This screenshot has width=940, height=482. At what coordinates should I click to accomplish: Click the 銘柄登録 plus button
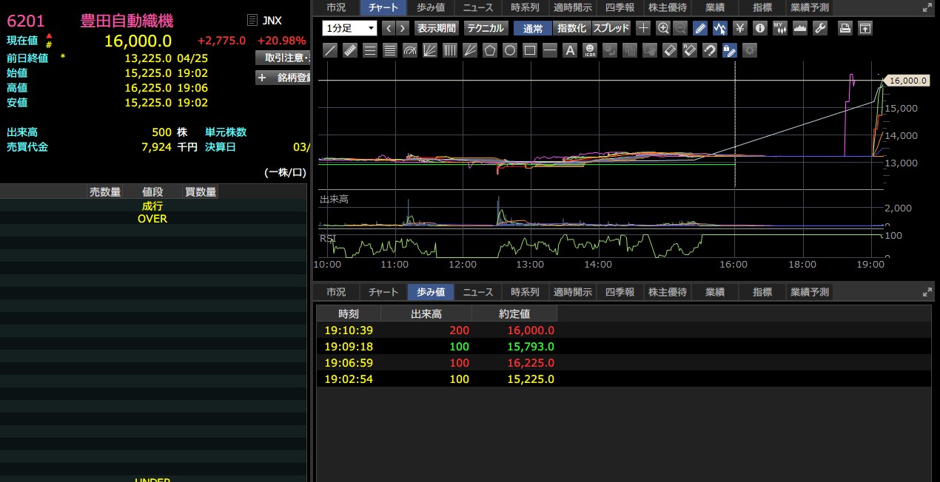click(x=283, y=78)
